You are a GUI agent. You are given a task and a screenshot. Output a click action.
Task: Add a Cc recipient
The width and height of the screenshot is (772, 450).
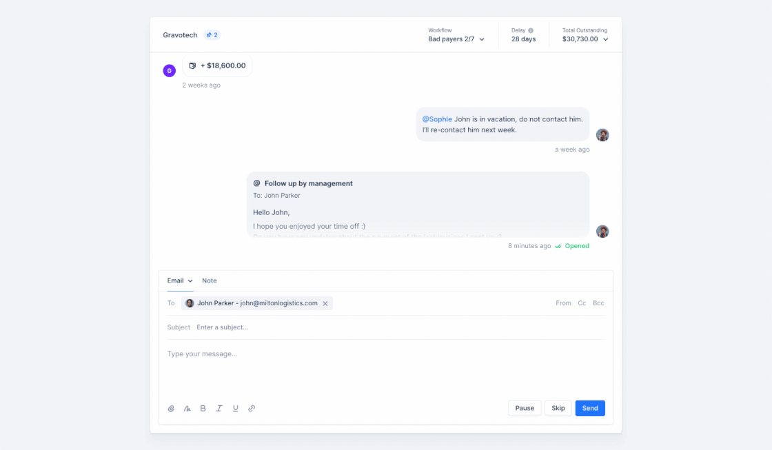582,303
